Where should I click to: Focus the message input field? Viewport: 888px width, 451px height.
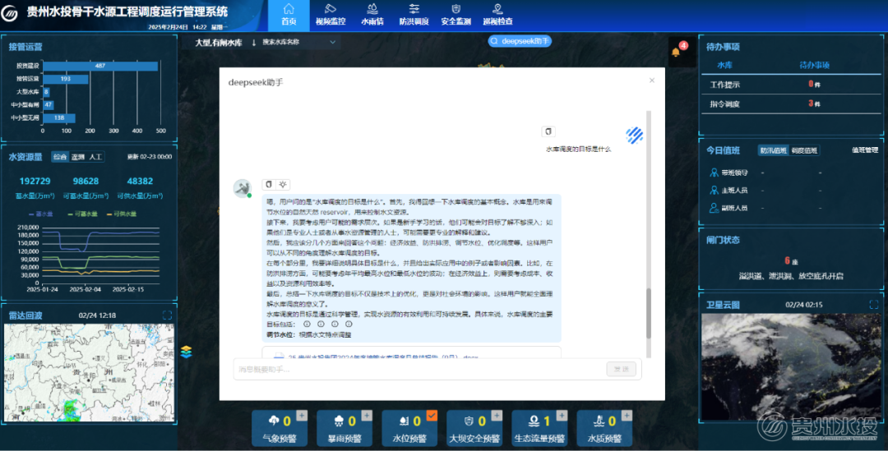click(x=419, y=369)
